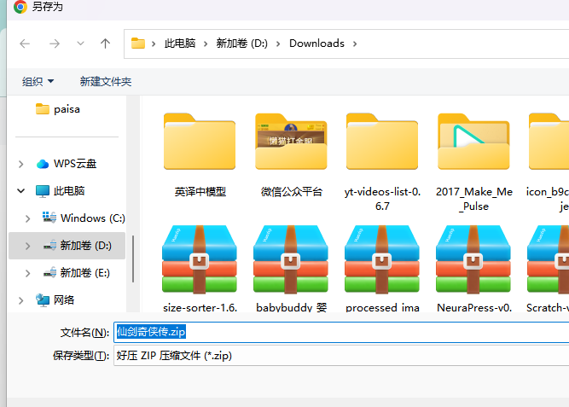Viewport: 569px width, 407px height.
Task: Expand Windows (C:) drive node
Action: tap(27, 218)
